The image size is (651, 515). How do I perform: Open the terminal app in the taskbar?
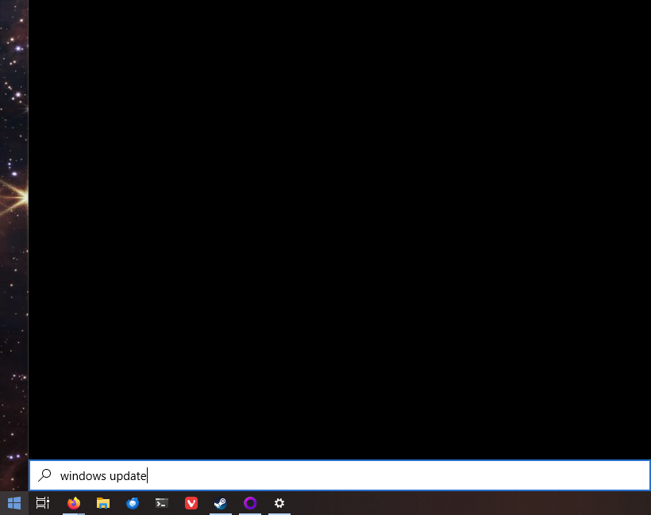[x=161, y=503]
